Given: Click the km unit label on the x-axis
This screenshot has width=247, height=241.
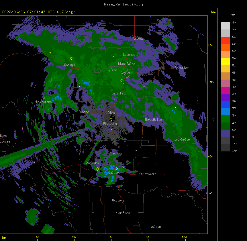Looking at the screenshot, I should (x=4, y=238).
